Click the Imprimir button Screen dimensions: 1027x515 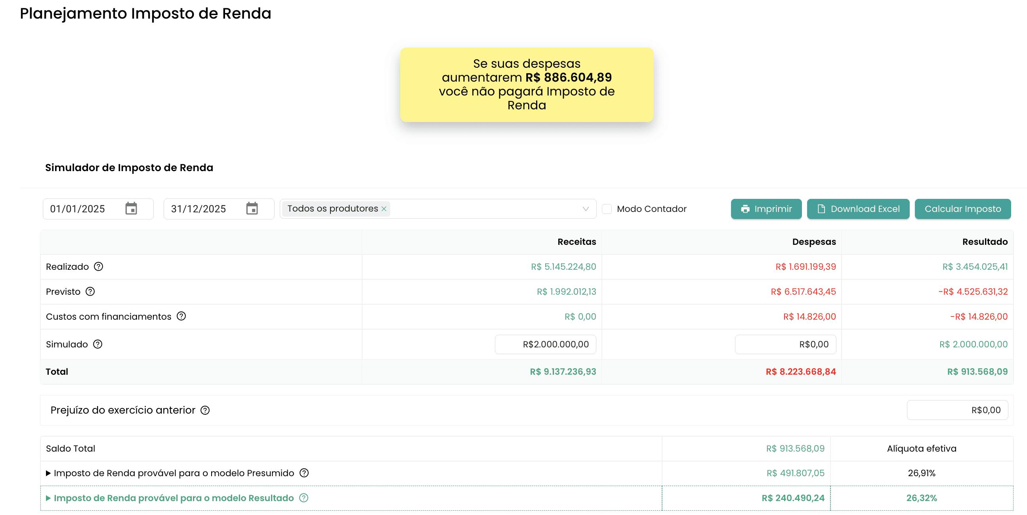[766, 209]
